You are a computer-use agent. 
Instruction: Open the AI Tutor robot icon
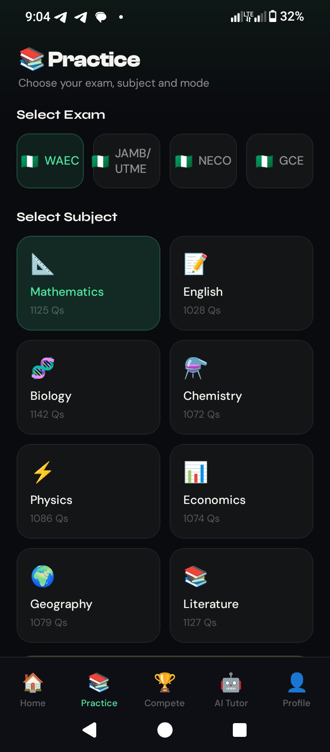231,682
